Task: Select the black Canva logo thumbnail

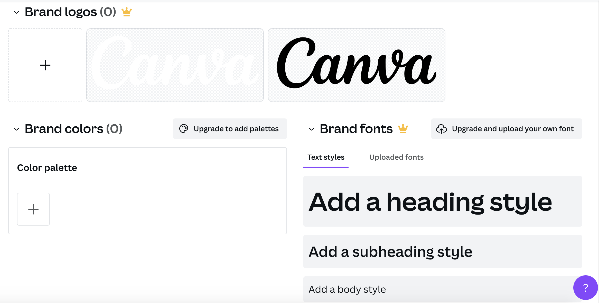Action: tap(357, 65)
